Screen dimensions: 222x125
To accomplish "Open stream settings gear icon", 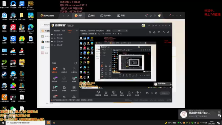I will coord(156,93).
